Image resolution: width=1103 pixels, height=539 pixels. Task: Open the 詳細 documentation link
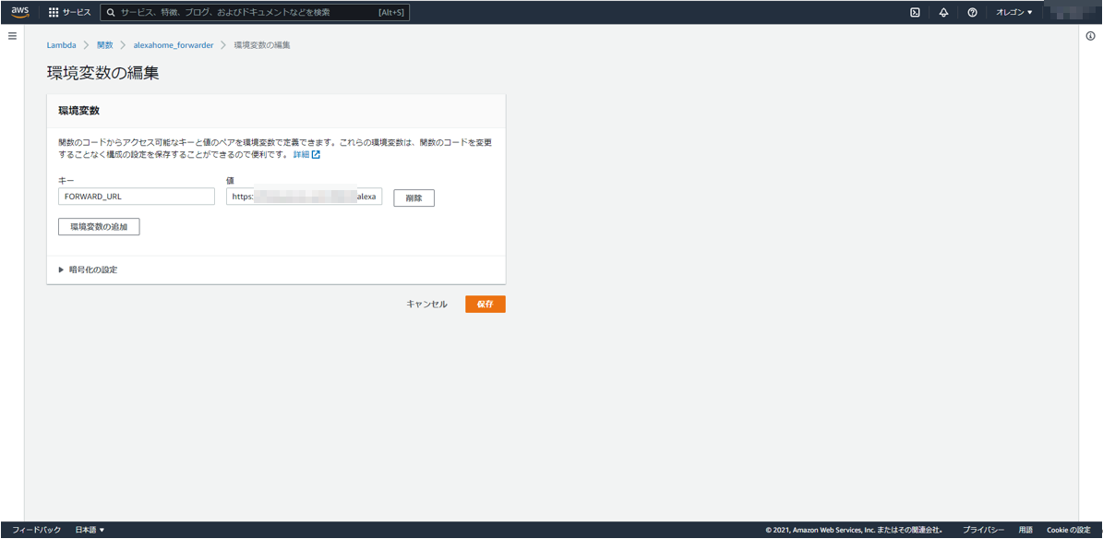pyautogui.click(x=301, y=155)
